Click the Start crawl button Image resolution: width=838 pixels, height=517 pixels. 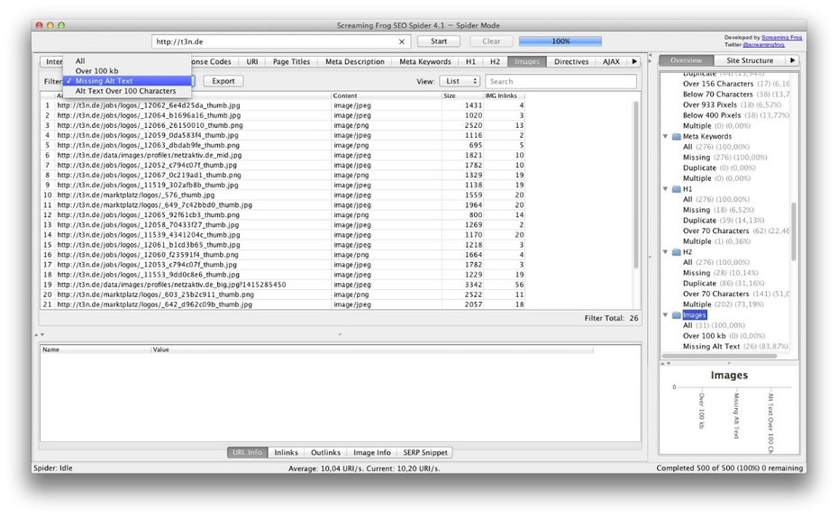pos(439,41)
